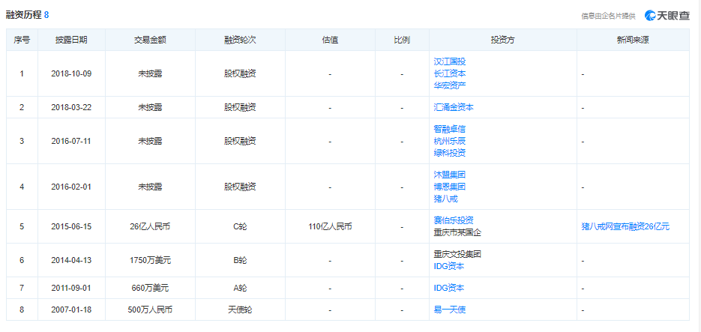This screenshot has width=701, height=332.
Task: Open IDG资本 link in A轮 row
Action: 449,289
